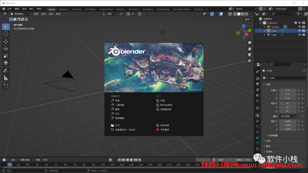
Task: Switch to the Modeling workspace tab
Action: [63, 9]
